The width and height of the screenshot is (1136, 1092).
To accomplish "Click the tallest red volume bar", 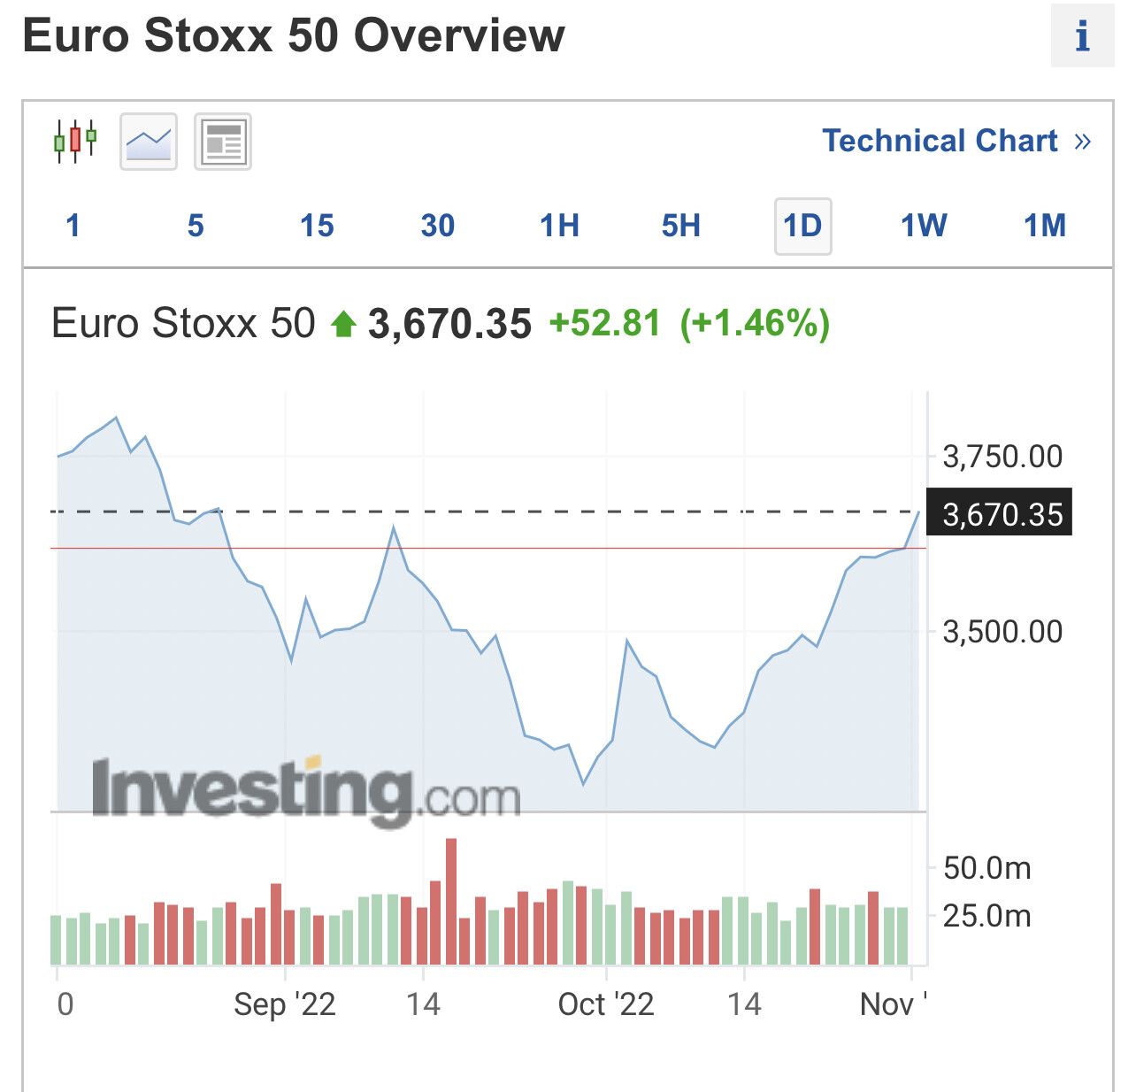I will coord(451,900).
